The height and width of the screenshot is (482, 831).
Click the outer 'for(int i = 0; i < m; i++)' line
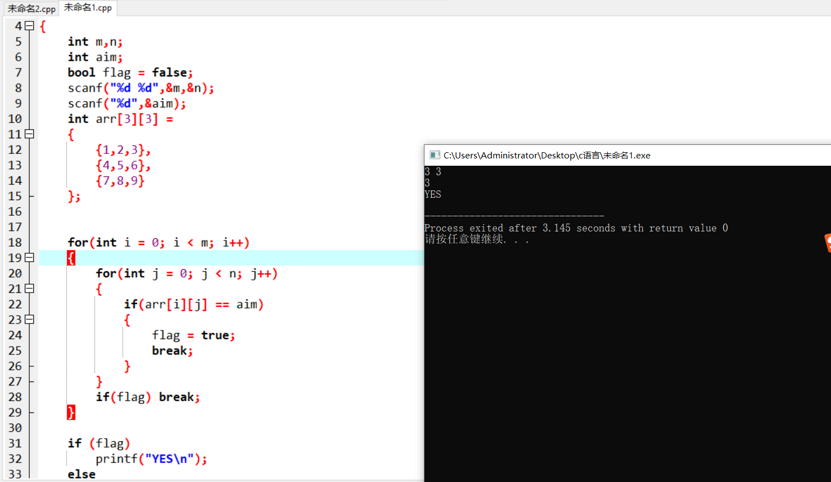tap(159, 243)
